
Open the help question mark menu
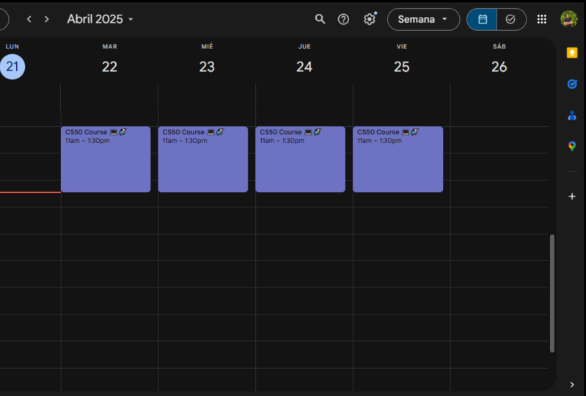coord(343,19)
